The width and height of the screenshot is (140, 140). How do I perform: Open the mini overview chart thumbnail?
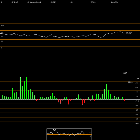pos(69,134)
